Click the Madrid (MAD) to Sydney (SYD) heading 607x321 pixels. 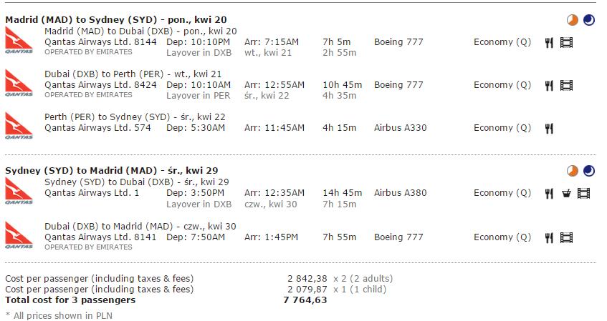click(116, 20)
